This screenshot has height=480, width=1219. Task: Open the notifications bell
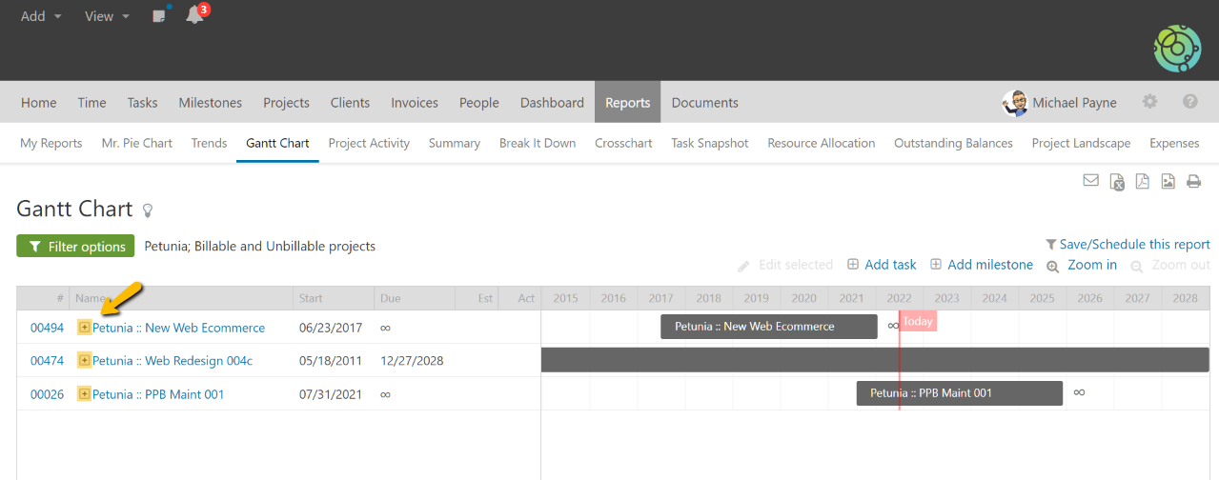click(194, 15)
